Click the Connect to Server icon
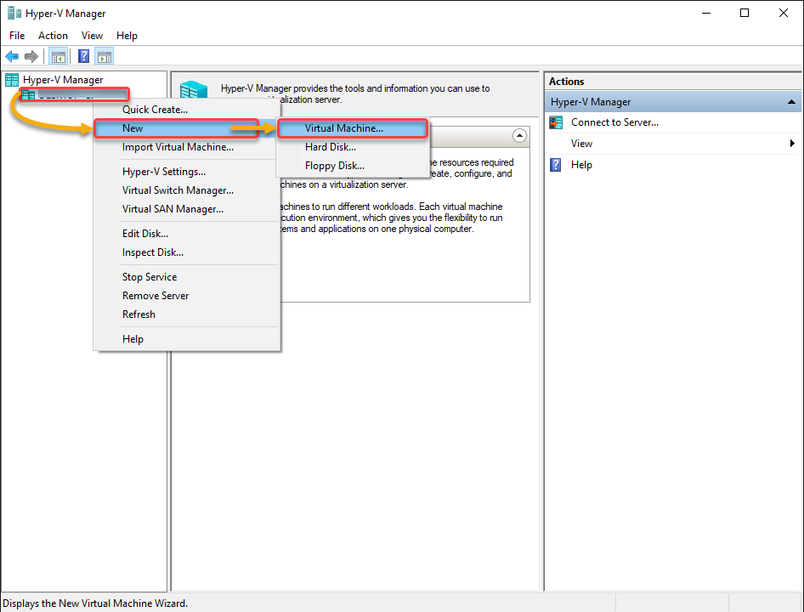Viewport: 804px width, 612px height. pos(556,122)
